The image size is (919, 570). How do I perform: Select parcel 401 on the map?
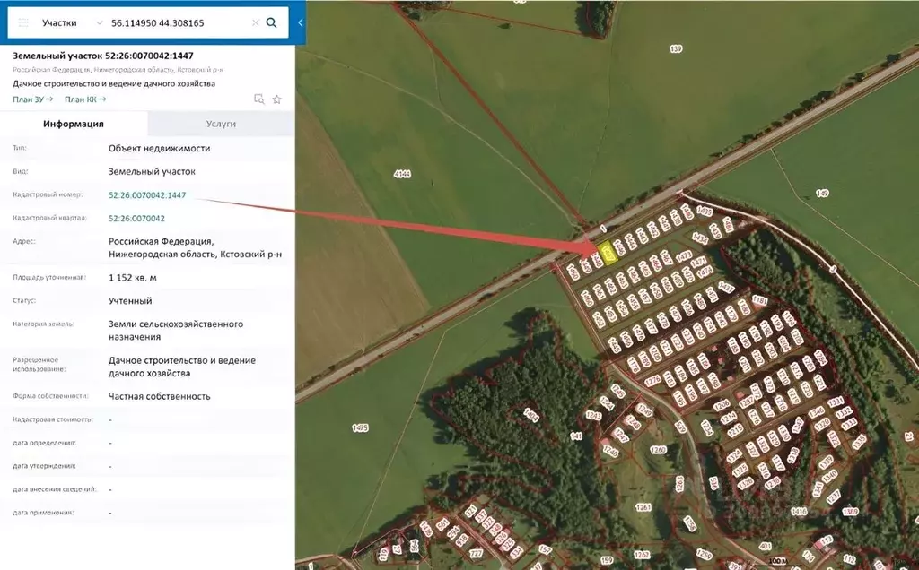coord(765,547)
